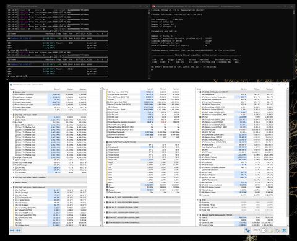Expand the L3 Clocks row in the middle panel
297x241 pixels.
107,107
